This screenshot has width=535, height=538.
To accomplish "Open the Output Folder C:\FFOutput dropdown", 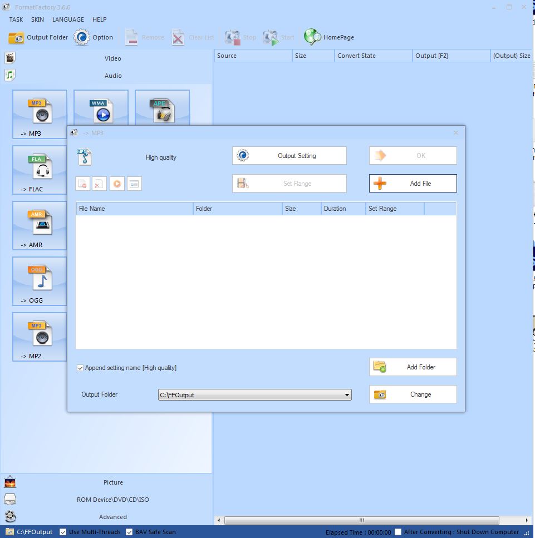I will click(x=255, y=394).
